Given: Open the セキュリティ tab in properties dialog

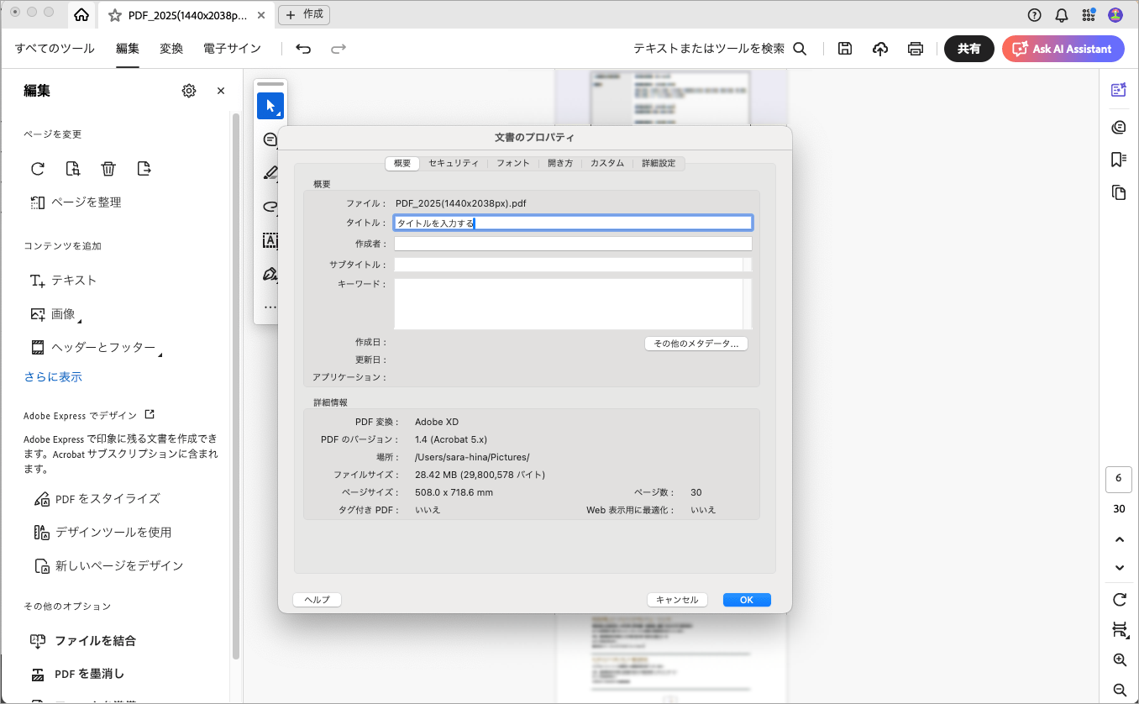Looking at the screenshot, I should 454,164.
